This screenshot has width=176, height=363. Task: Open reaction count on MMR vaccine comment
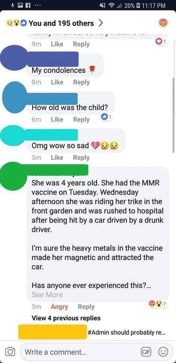(x=158, y=304)
